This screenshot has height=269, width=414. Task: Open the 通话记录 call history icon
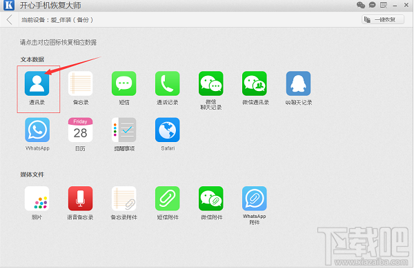coord(168,83)
